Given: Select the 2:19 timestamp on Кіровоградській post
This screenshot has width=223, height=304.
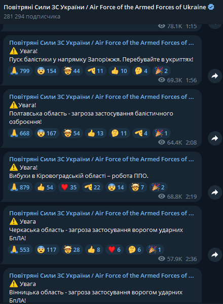Looking at the screenshot, I should [x=191, y=197].
